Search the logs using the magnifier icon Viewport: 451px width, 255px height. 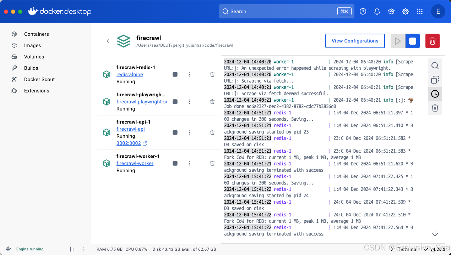tap(435, 66)
